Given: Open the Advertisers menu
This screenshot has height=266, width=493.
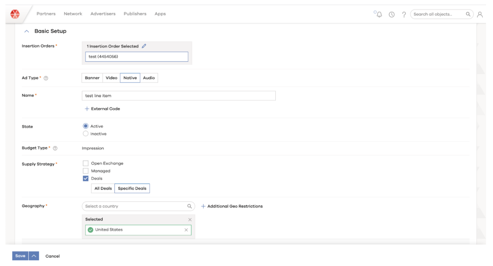Looking at the screenshot, I should pos(103,14).
